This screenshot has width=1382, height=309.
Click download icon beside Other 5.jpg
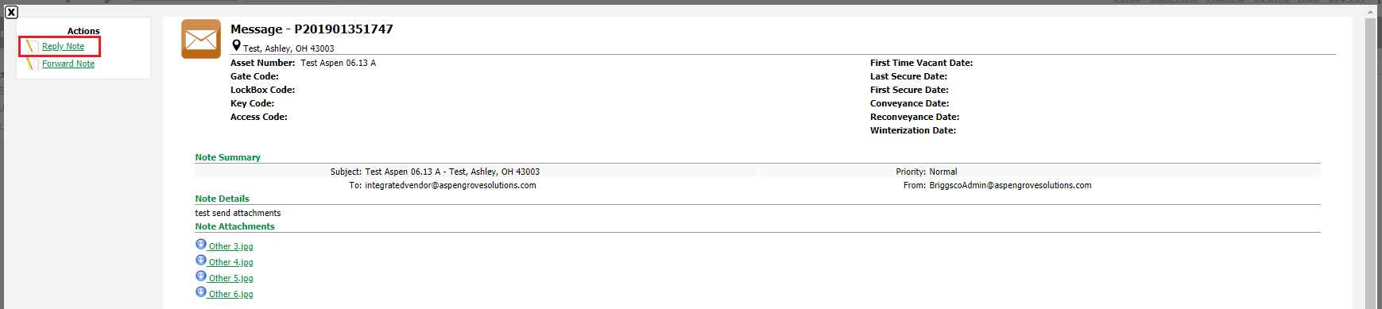pyautogui.click(x=201, y=276)
